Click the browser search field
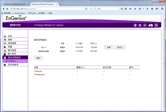The height and width of the screenshot is (112, 166). [106, 9]
